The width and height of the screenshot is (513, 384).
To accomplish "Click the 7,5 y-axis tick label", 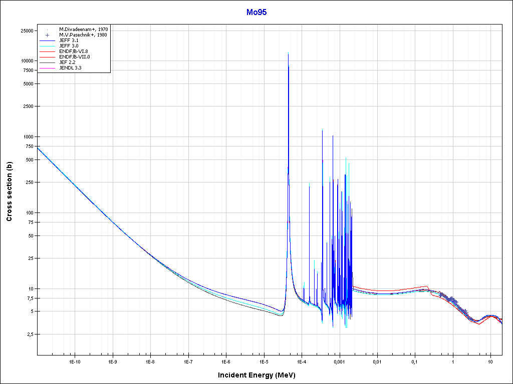I will click(29, 298).
